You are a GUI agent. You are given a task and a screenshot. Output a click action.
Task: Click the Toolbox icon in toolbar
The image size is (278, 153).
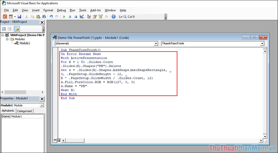[x=106, y=17]
